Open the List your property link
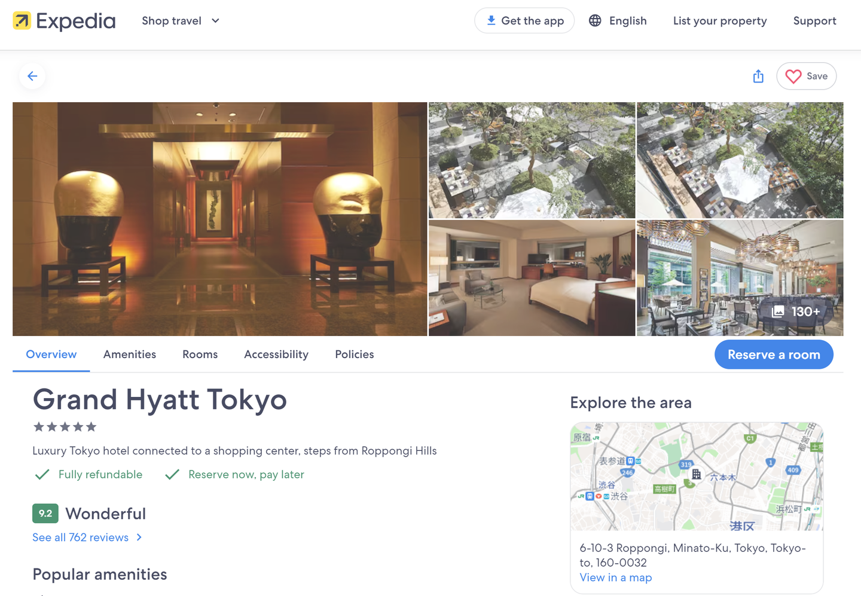Screen dimensions: 861x596 pos(720,21)
